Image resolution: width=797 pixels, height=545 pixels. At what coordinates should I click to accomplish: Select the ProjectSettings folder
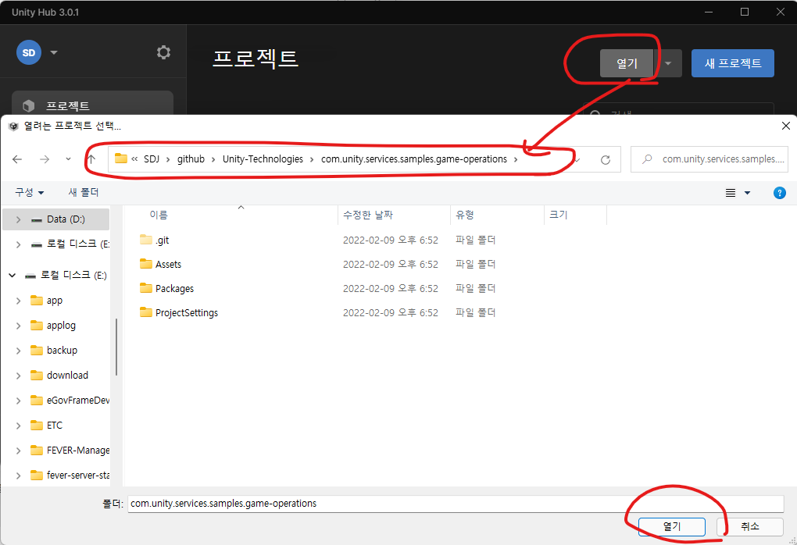pos(187,313)
